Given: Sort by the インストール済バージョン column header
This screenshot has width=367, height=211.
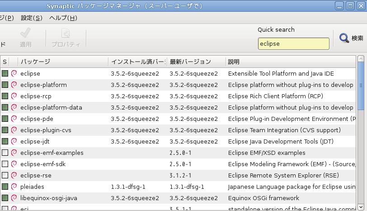Looking at the screenshot, I should tap(138, 62).
